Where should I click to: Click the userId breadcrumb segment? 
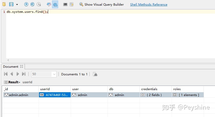tap(27, 82)
